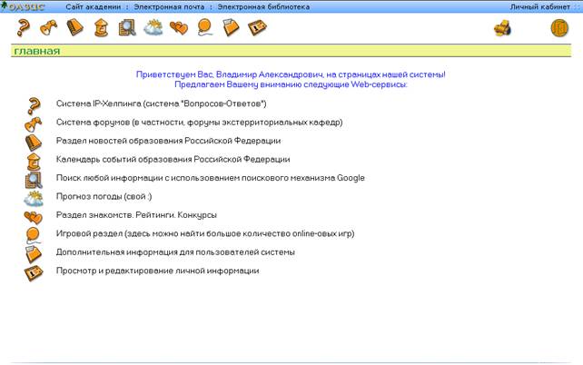Click the toolbar orange folder info icon
This screenshot has height=365, width=583.
pos(232,28)
